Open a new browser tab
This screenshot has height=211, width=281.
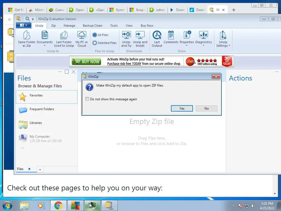[234, 10]
